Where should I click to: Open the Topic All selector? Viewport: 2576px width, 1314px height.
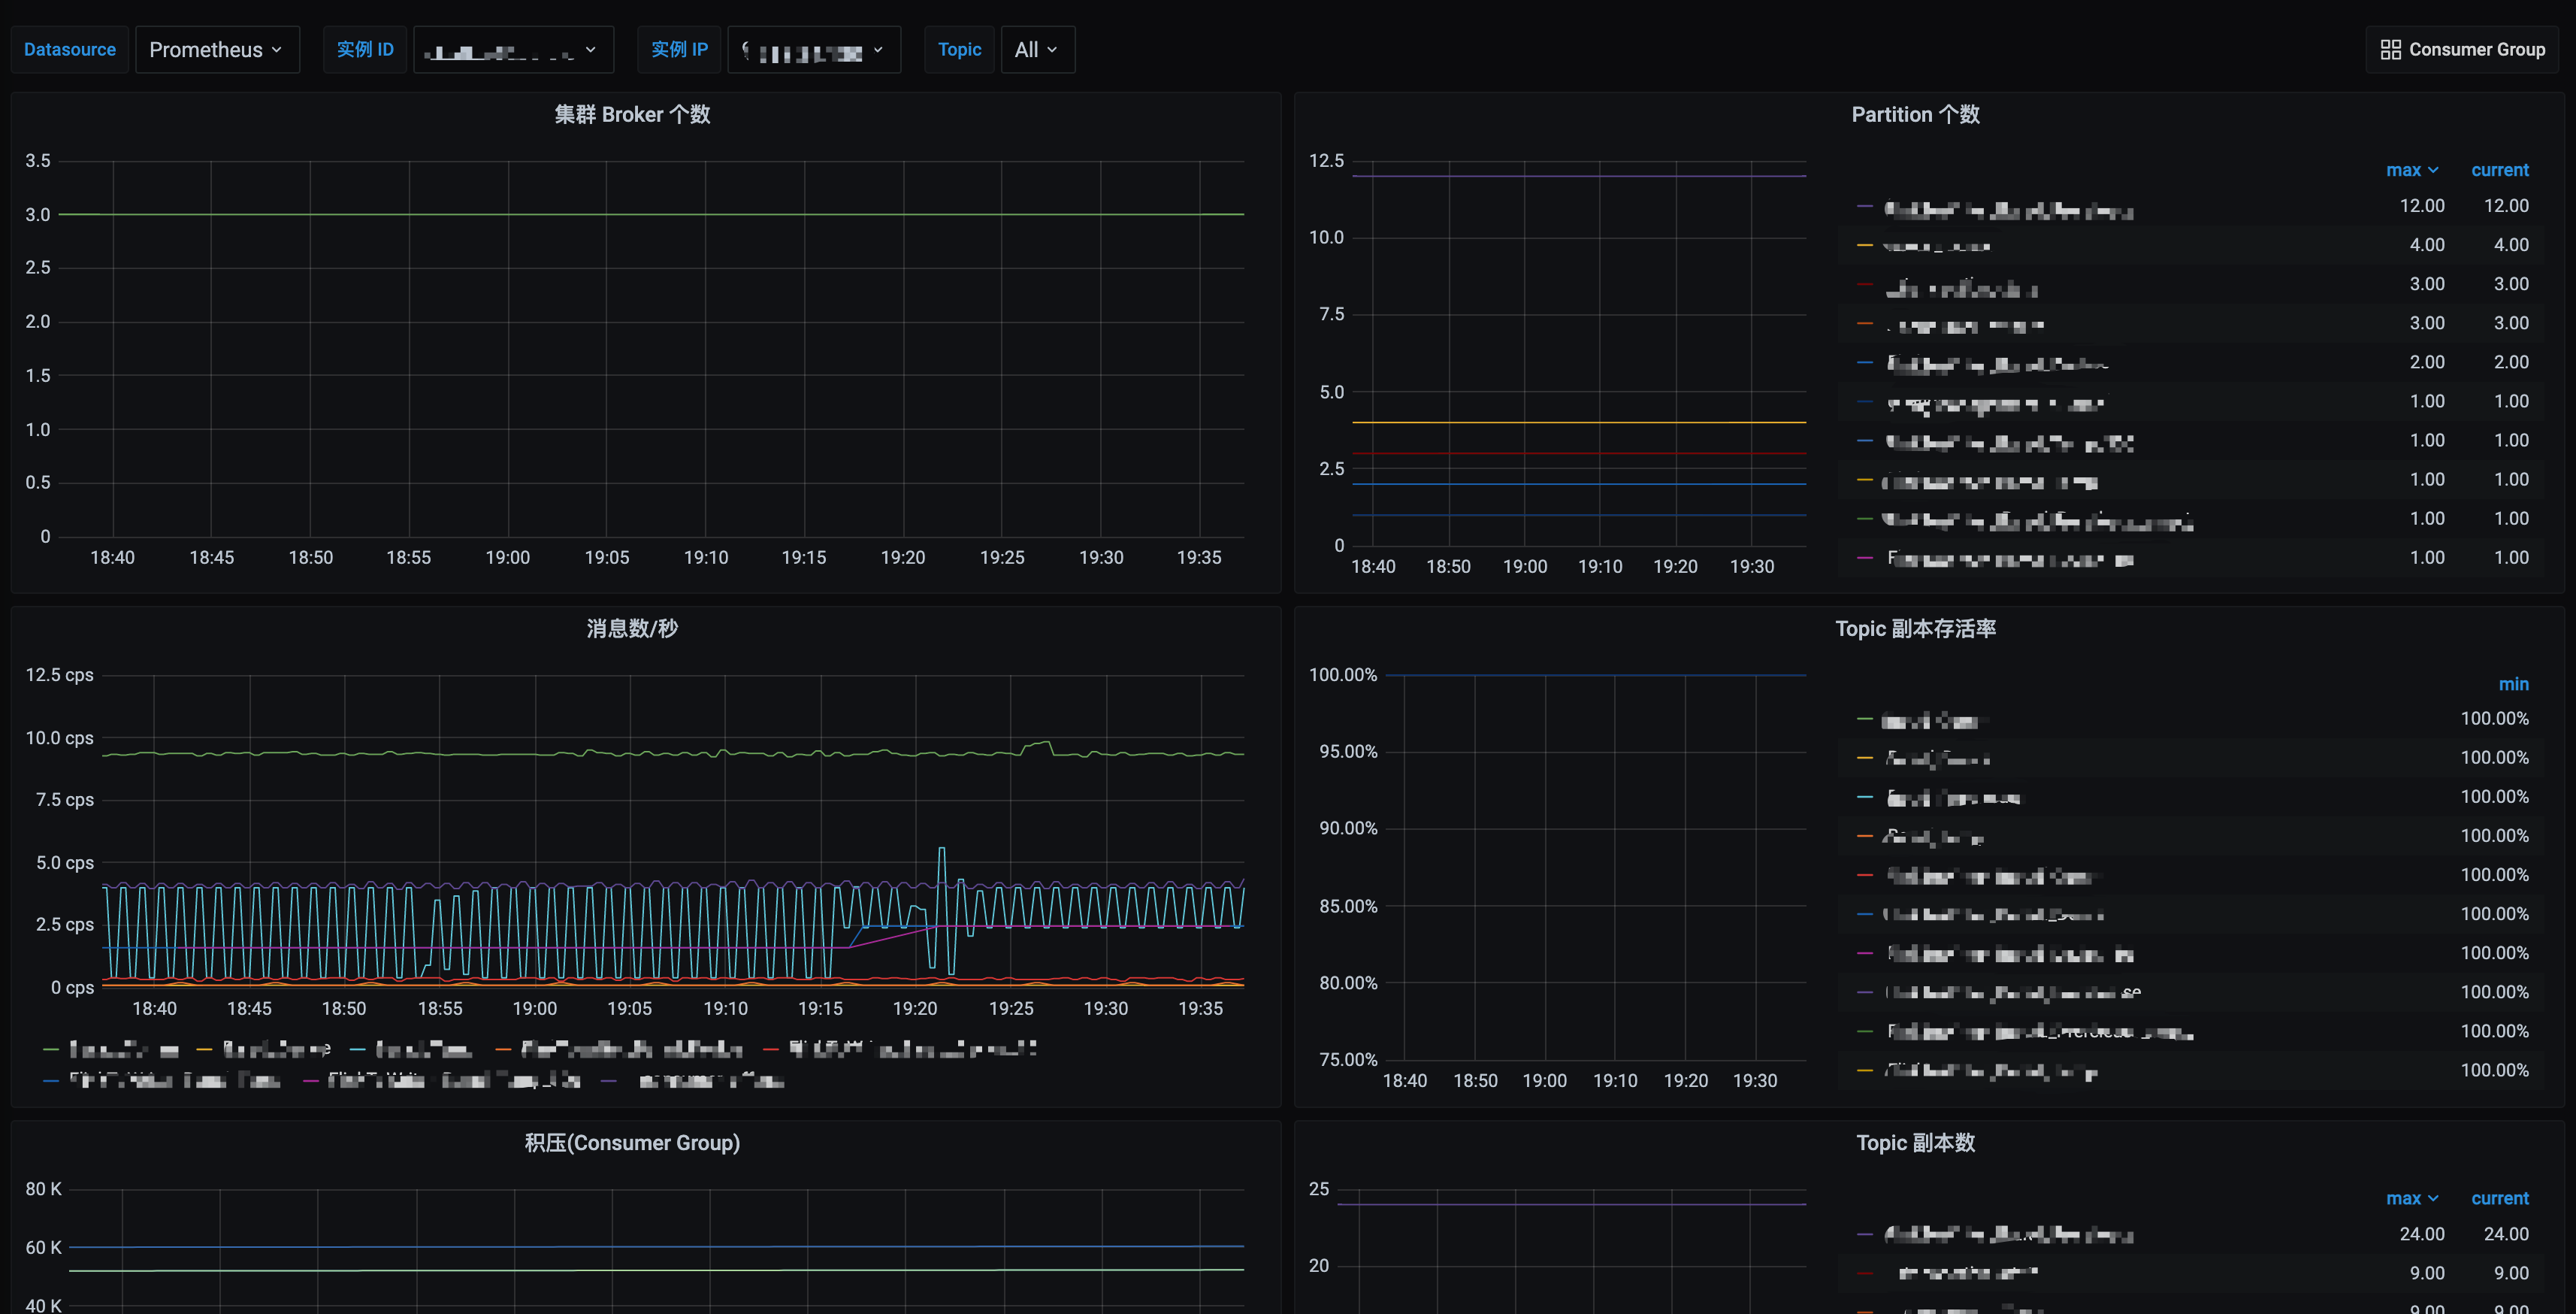tap(1036, 49)
